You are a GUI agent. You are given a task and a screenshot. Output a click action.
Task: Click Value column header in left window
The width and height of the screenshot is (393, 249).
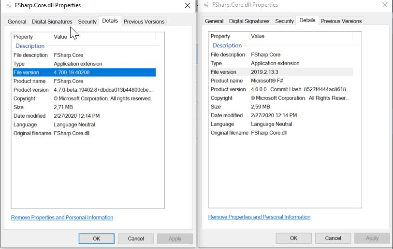[x=104, y=37]
